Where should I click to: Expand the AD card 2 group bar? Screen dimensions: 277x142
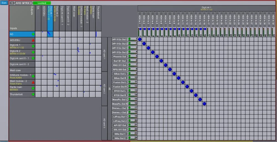pos(104,89)
